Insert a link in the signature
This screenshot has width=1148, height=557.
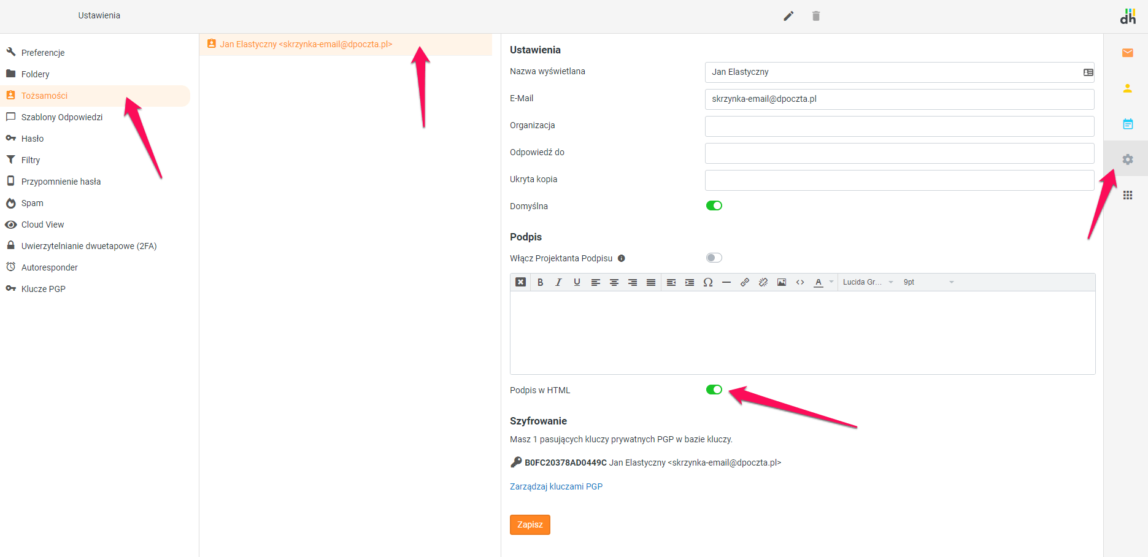745,282
